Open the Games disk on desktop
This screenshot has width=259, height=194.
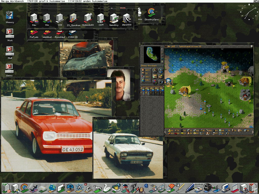pos(10,69)
